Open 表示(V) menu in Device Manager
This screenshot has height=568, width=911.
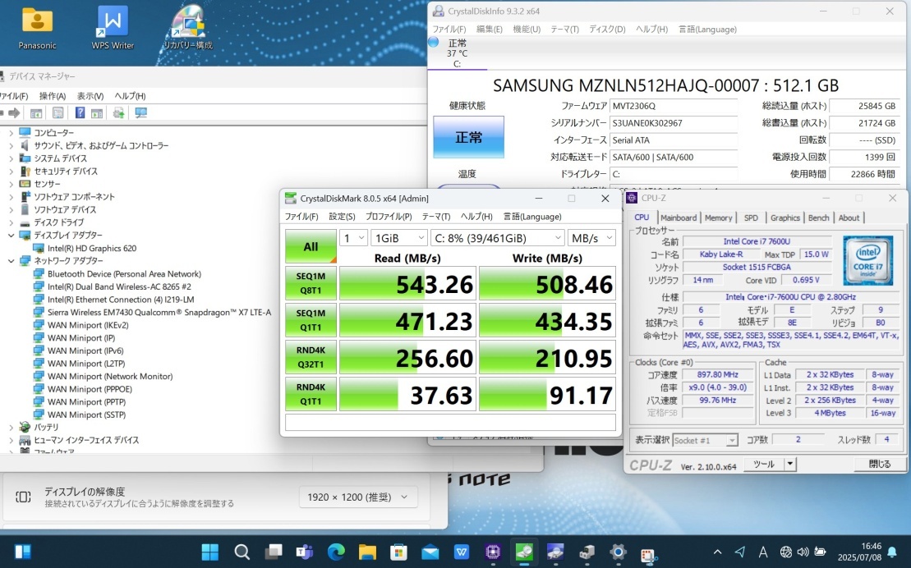90,96
